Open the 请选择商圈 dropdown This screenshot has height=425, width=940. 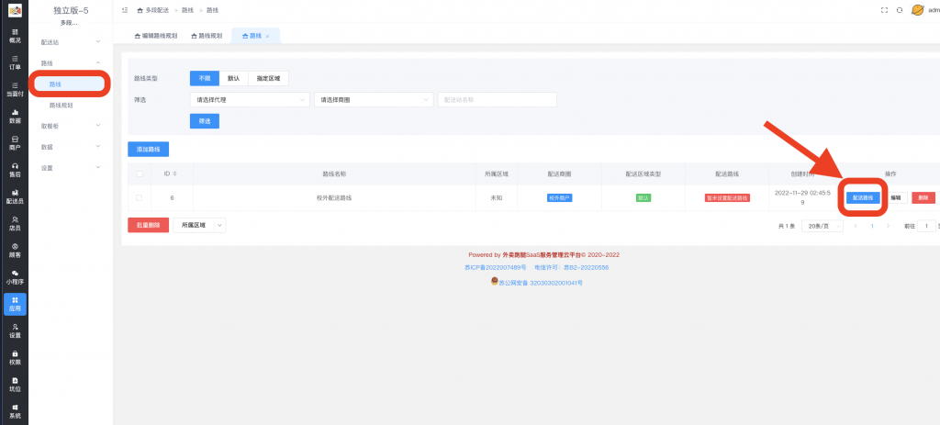[374, 99]
